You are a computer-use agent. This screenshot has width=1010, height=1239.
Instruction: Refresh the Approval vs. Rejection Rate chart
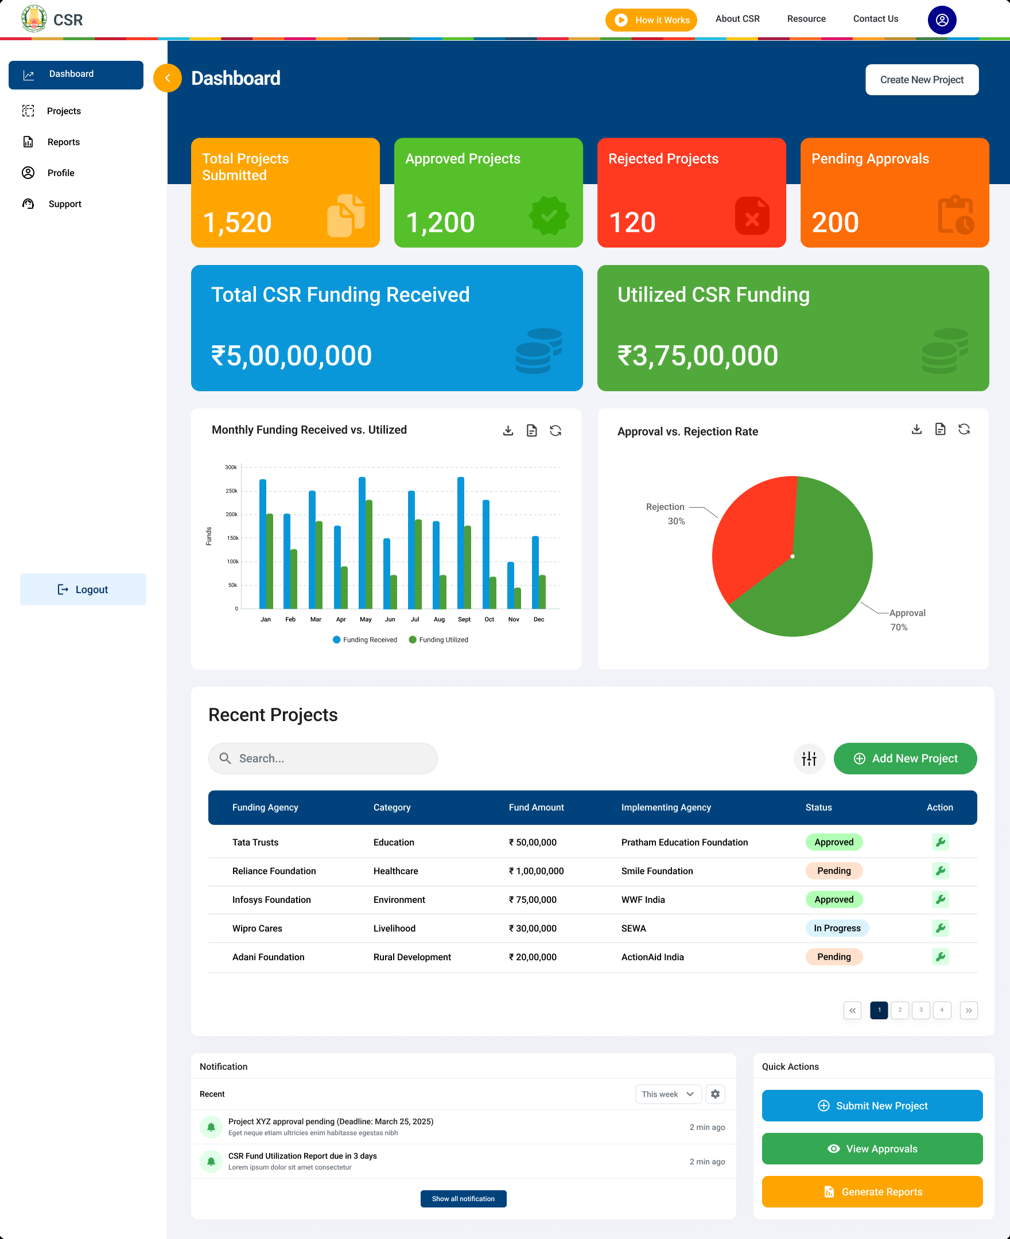[964, 430]
